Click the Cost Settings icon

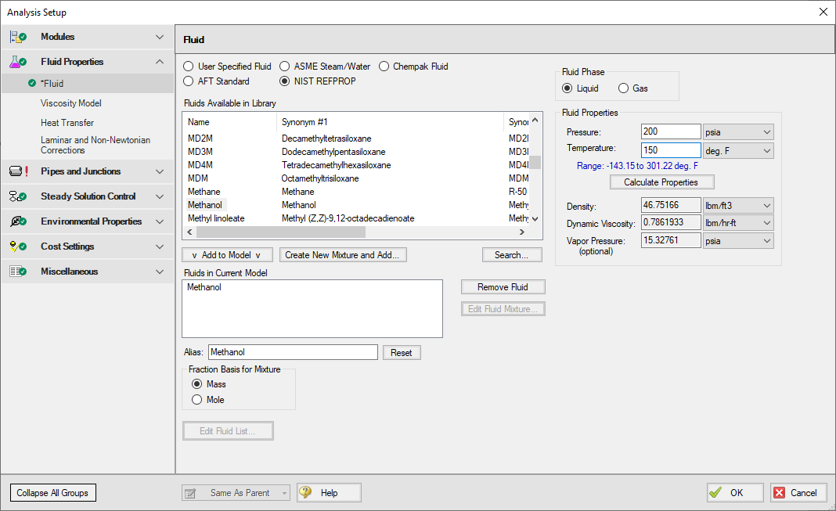point(17,247)
